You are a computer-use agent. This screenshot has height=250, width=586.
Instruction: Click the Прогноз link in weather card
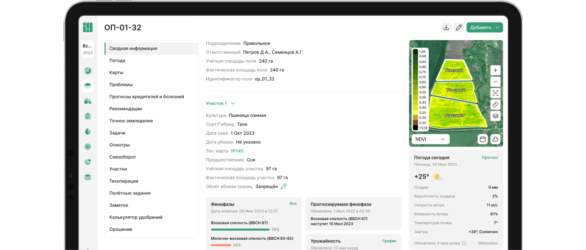[490, 158]
